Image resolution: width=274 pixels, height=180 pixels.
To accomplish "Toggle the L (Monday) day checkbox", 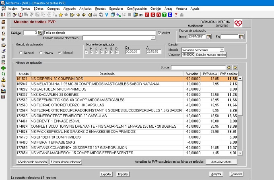I will 87,52.
